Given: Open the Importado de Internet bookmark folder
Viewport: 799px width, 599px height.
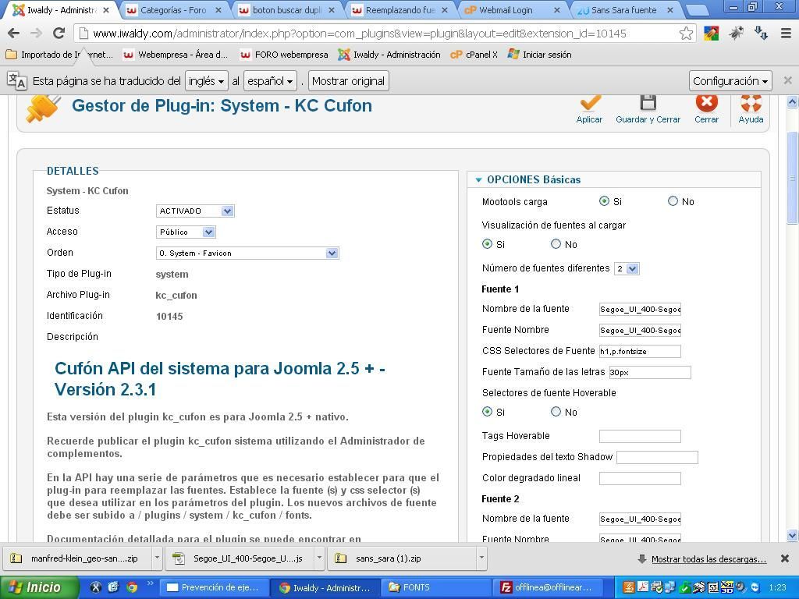Looking at the screenshot, I should click(x=59, y=55).
